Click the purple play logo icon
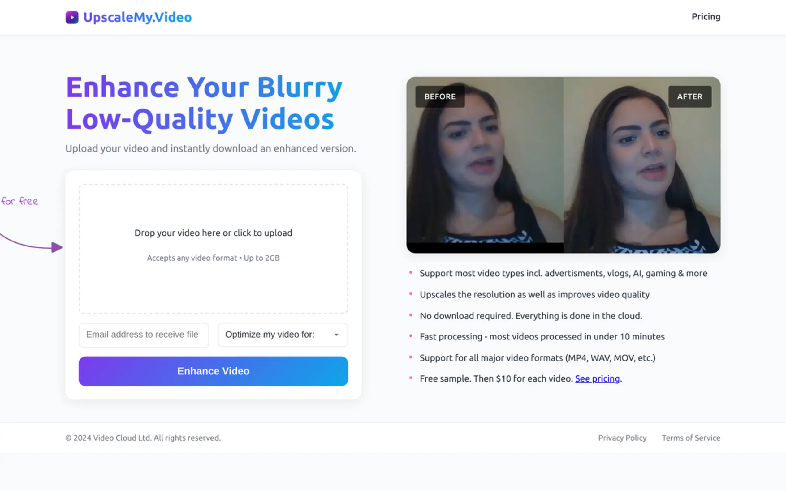Screen dimensions: 786x491 (72, 17)
